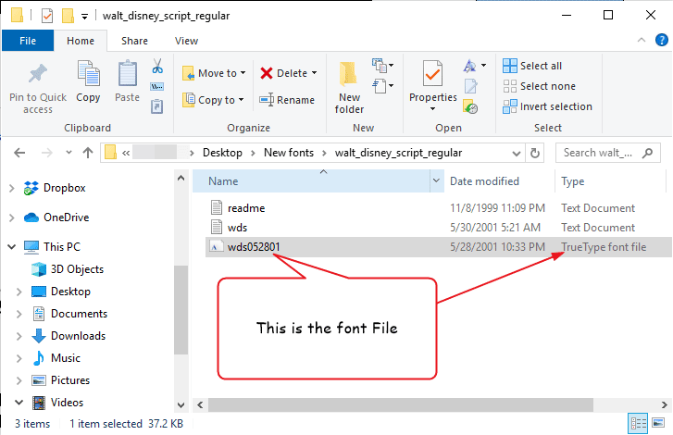
Task: Open the address bar history dropdown
Action: click(517, 153)
